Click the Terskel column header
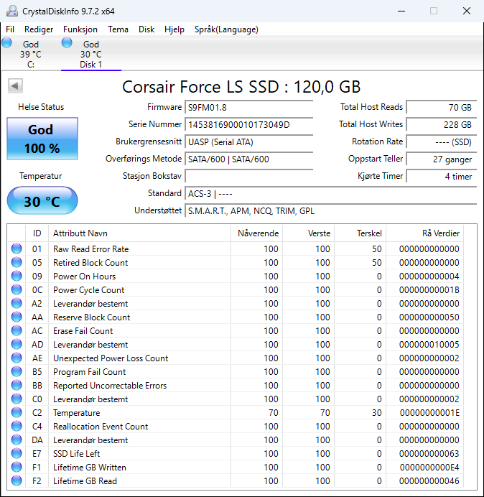Viewport: 484px width, 497px height. tap(360, 233)
